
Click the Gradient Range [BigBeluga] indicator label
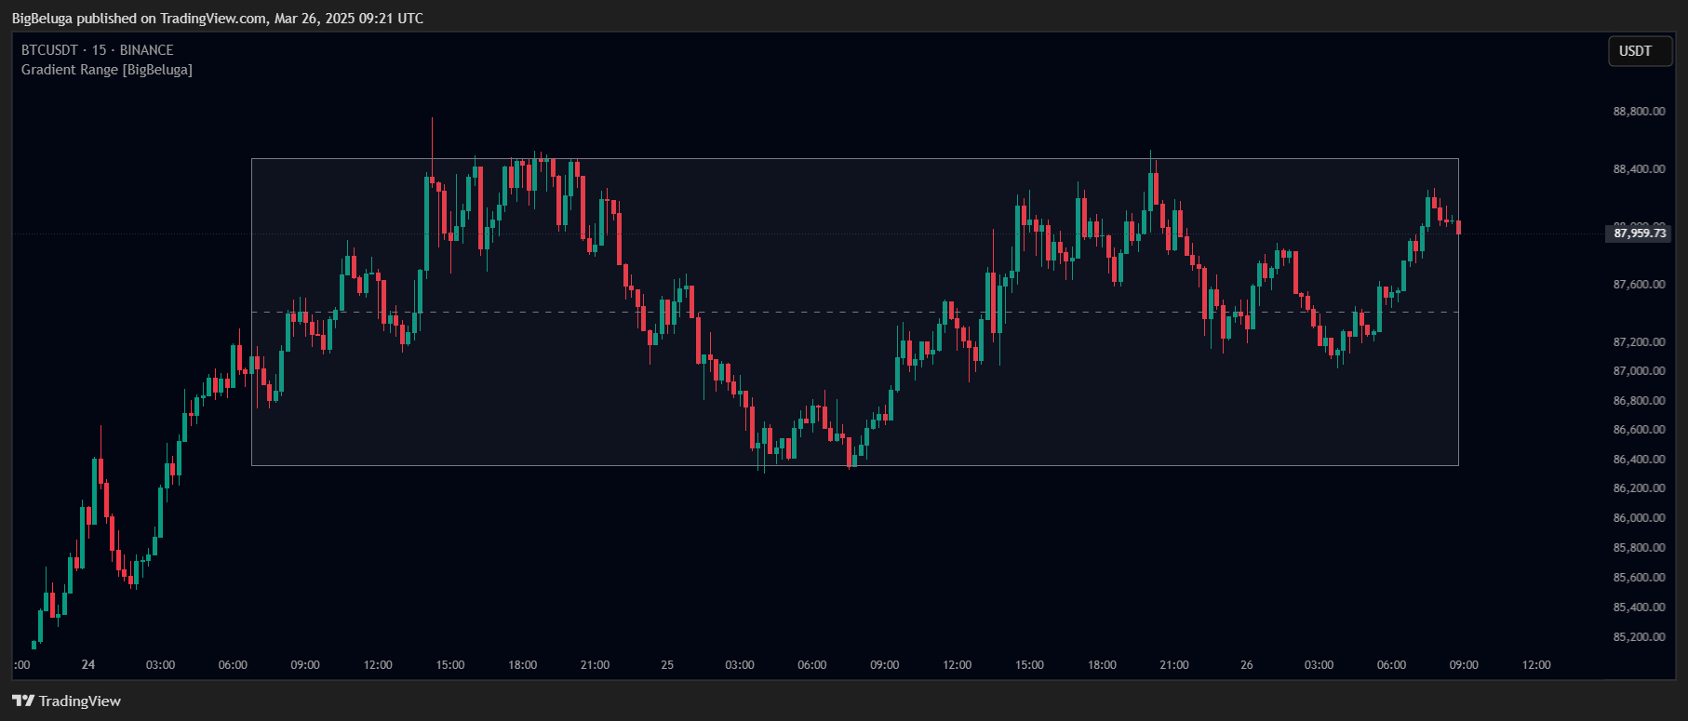[107, 70]
